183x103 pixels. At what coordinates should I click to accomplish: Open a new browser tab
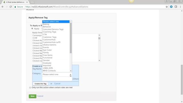[32, 2]
